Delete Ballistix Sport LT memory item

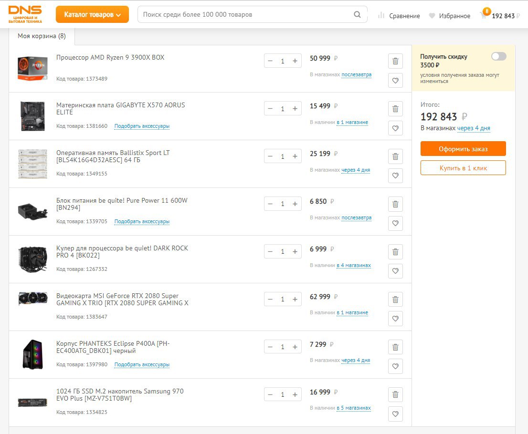coord(395,157)
